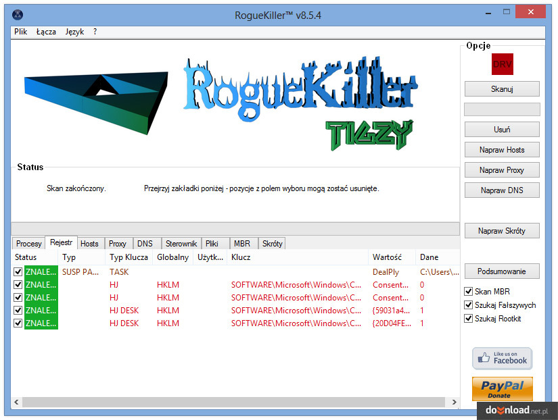Toggle the Szukaj Rootkit checkbox
The width and height of the screenshot is (558, 420).
click(x=468, y=318)
